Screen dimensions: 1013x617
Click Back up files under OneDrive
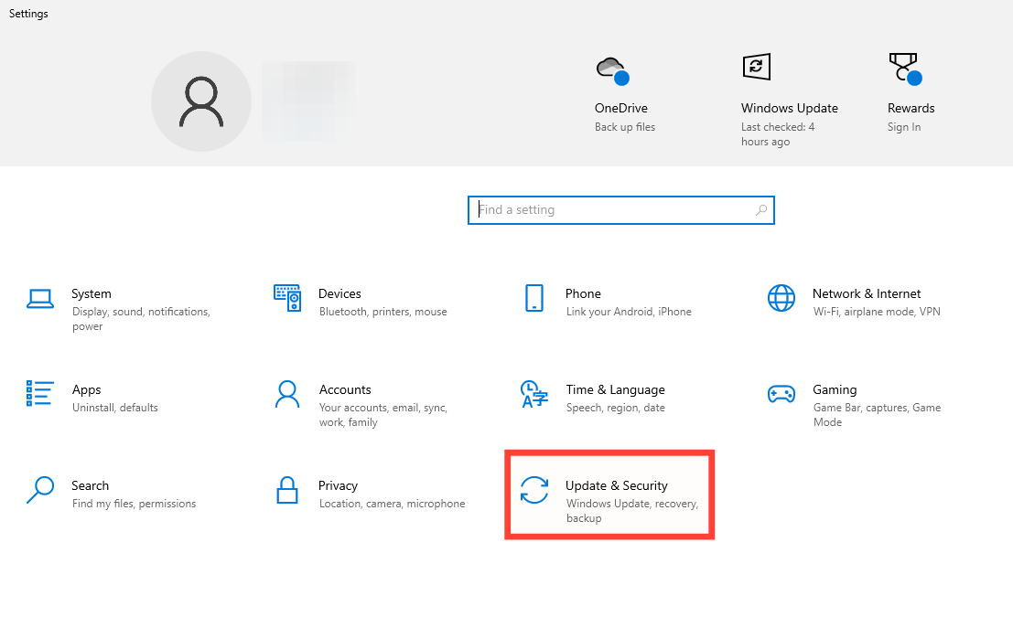(625, 127)
